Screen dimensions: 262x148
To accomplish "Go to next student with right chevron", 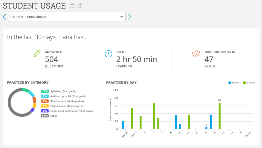I will click(x=129, y=17).
